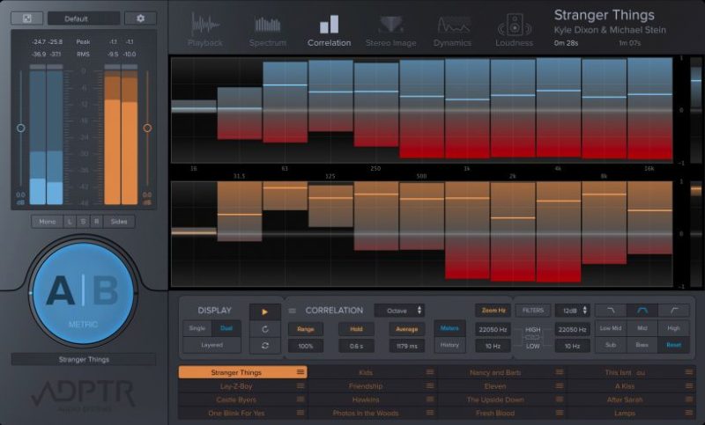
Task: Edit the 100% range value
Action: pyautogui.click(x=305, y=346)
